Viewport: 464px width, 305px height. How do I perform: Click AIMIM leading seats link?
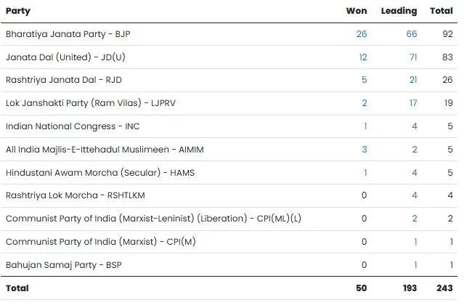tap(414, 149)
